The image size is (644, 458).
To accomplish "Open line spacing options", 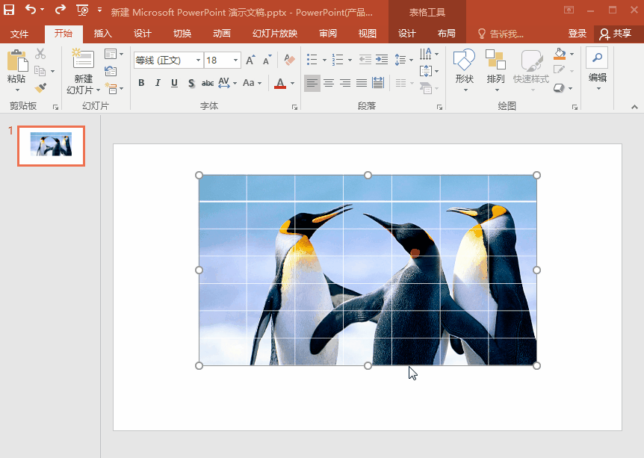I will [403, 60].
